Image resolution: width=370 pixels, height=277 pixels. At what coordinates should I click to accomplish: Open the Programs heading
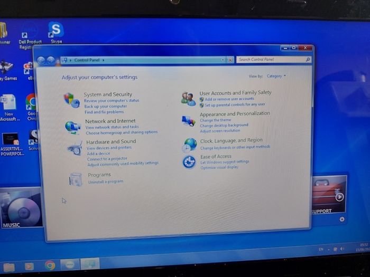click(x=99, y=175)
